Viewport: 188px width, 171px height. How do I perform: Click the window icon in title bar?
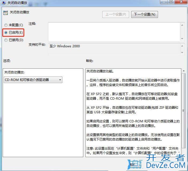coord(4,3)
